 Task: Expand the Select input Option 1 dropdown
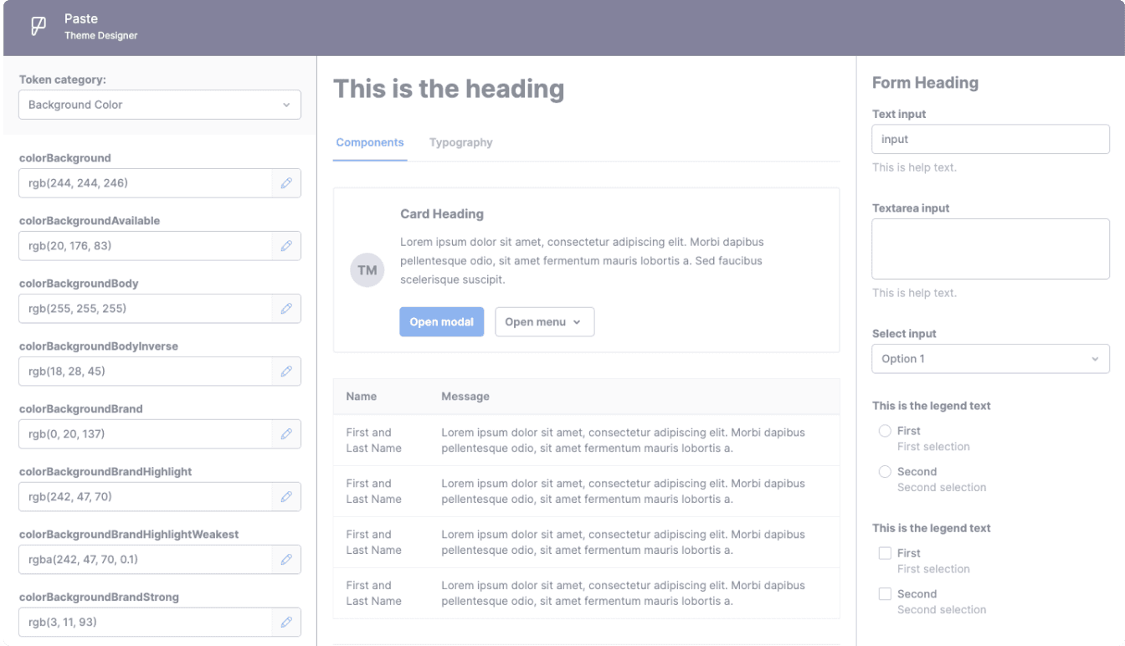[990, 359]
